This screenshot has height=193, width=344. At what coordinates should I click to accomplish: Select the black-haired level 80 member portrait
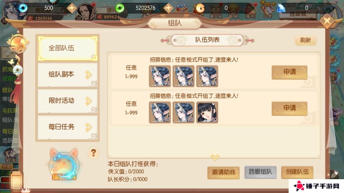[x=207, y=112]
